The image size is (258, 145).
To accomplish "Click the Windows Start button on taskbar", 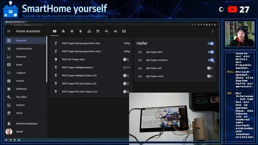I will pyautogui.click(x=6, y=140).
